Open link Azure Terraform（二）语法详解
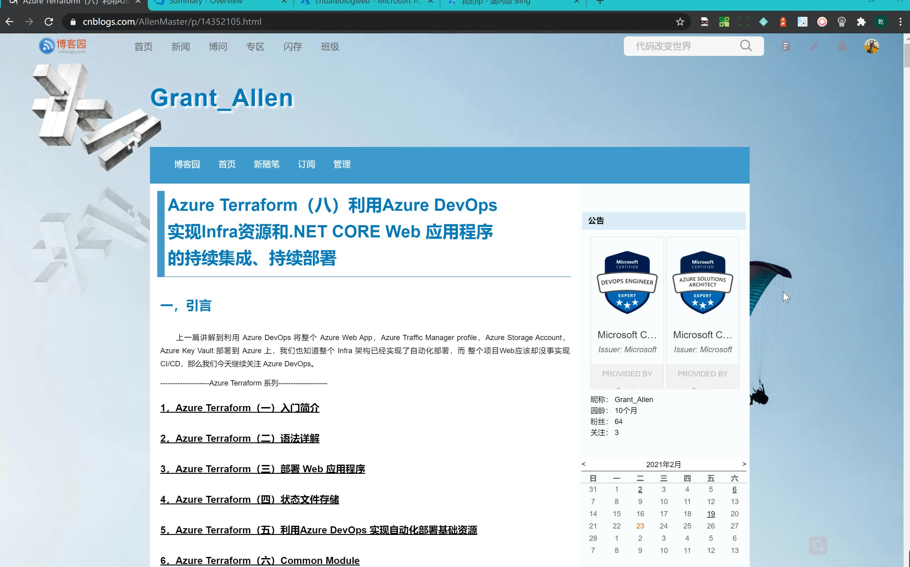Viewport: 910px width, 567px height. [240, 438]
